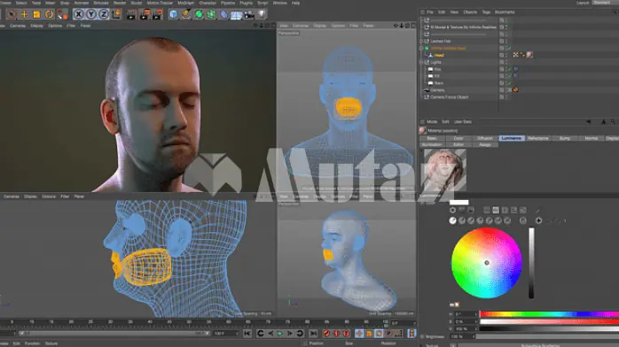This screenshot has height=347, width=619.
Task: Adjust the hue rainbow slider
Action: 549,314
